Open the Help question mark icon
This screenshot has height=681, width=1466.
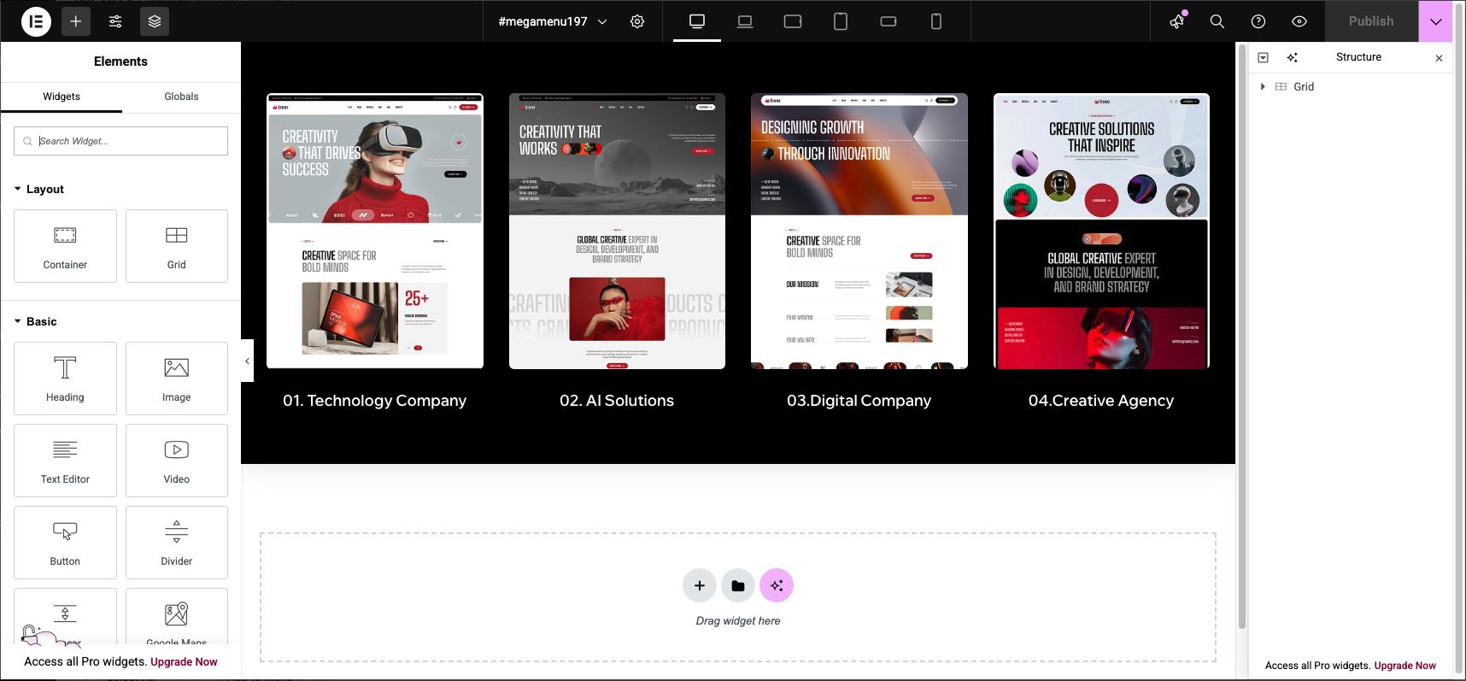tap(1258, 21)
